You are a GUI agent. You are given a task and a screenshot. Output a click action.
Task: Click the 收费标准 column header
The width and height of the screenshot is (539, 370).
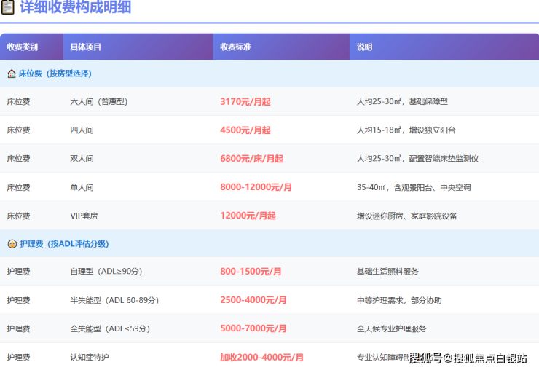(x=236, y=47)
